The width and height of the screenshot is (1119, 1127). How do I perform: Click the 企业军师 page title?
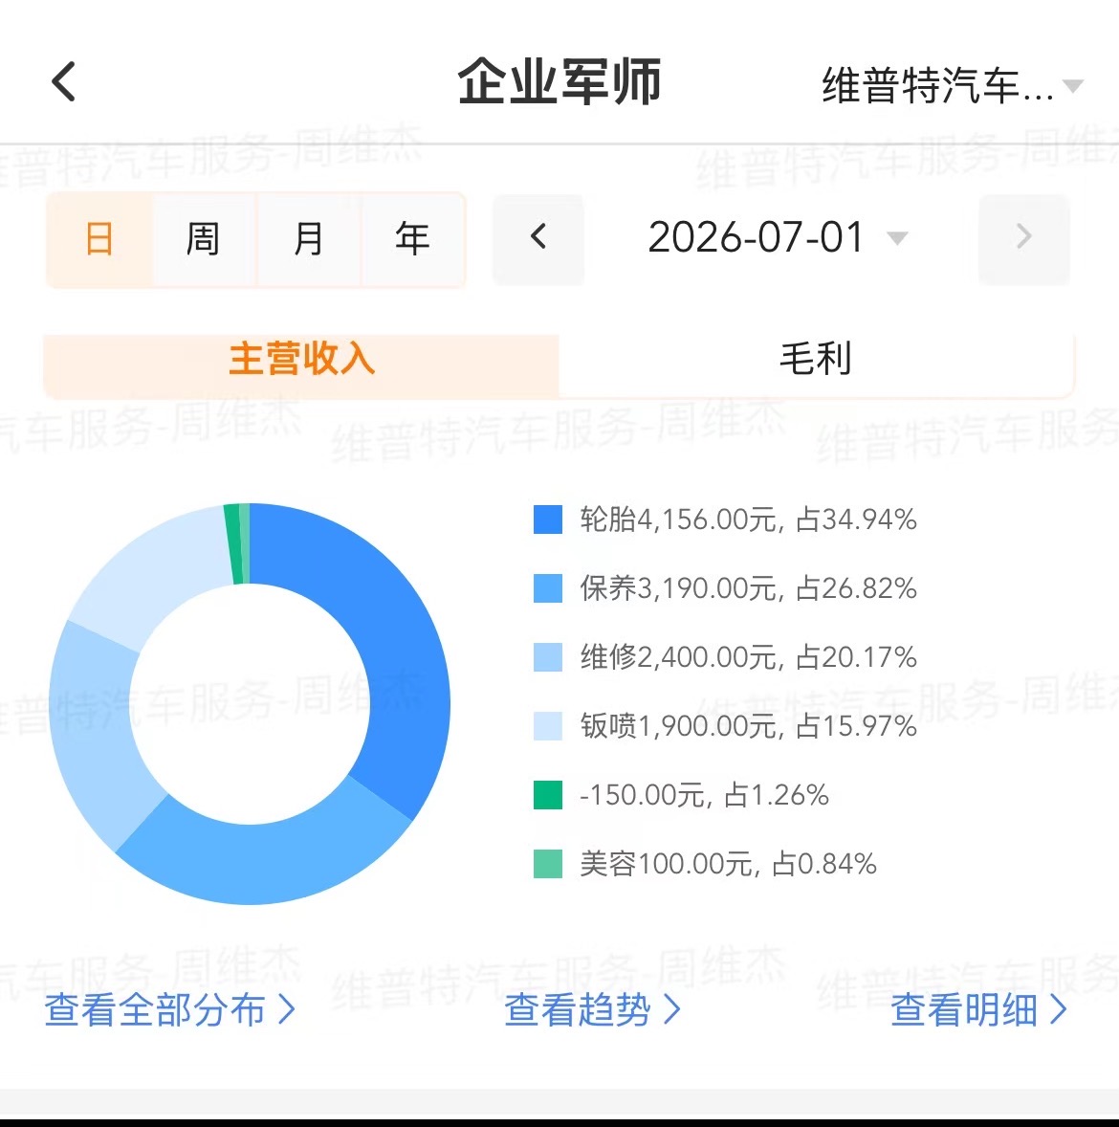(x=559, y=82)
